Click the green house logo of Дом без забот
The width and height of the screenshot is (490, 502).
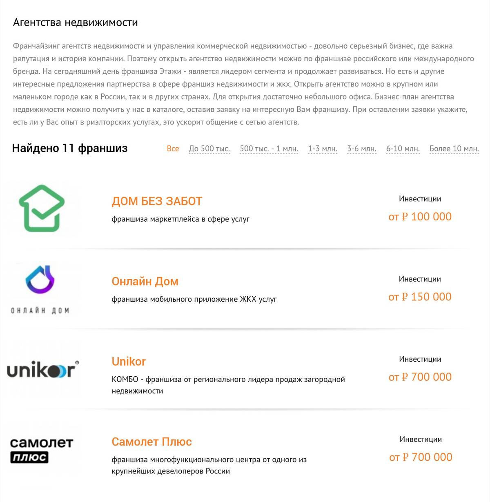pos(42,208)
